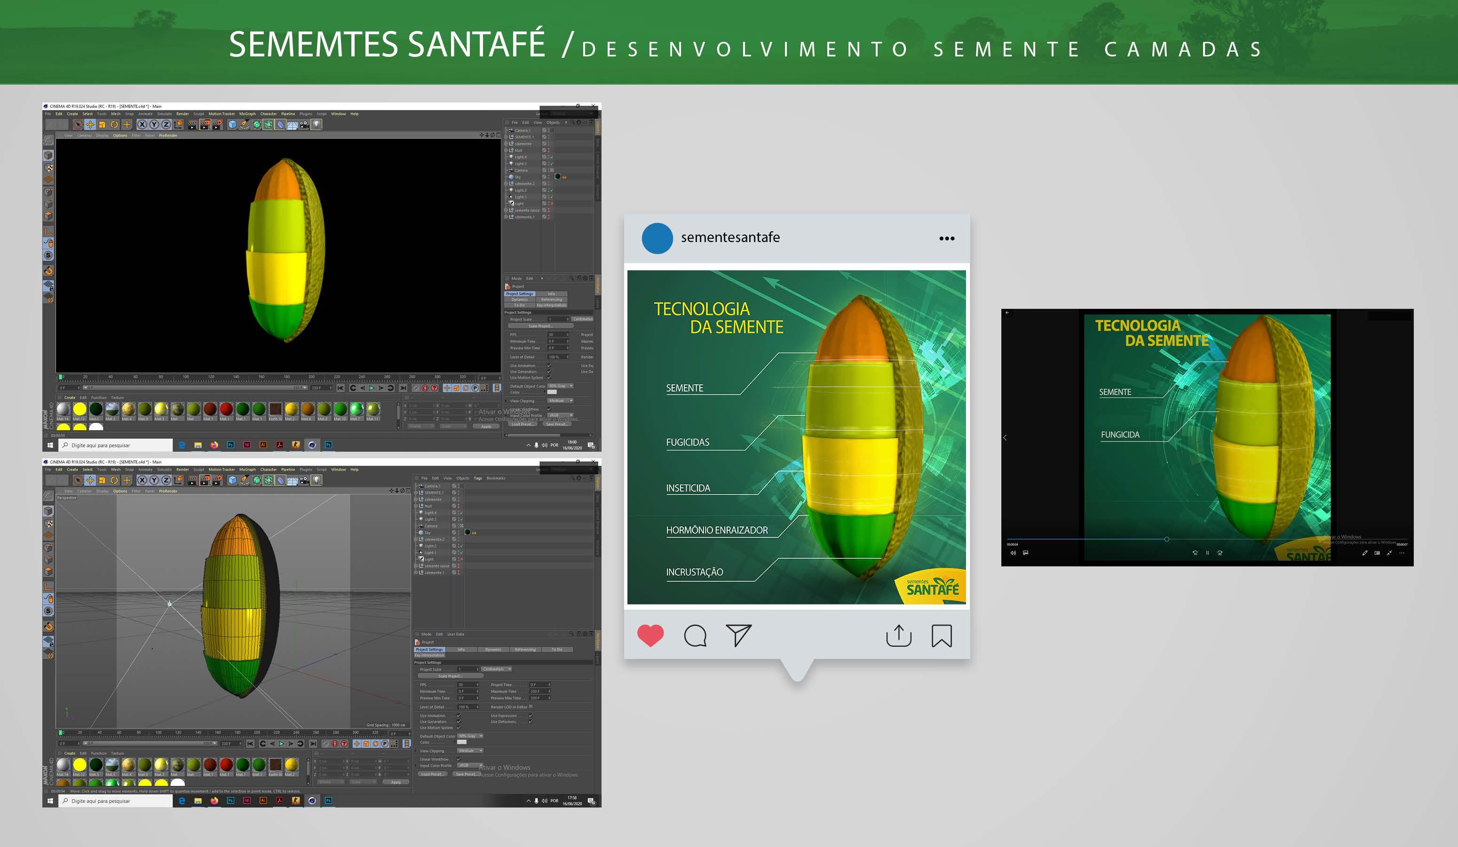Like the sementesantafe post with heart icon
Image resolution: width=1458 pixels, height=847 pixels.
(650, 635)
